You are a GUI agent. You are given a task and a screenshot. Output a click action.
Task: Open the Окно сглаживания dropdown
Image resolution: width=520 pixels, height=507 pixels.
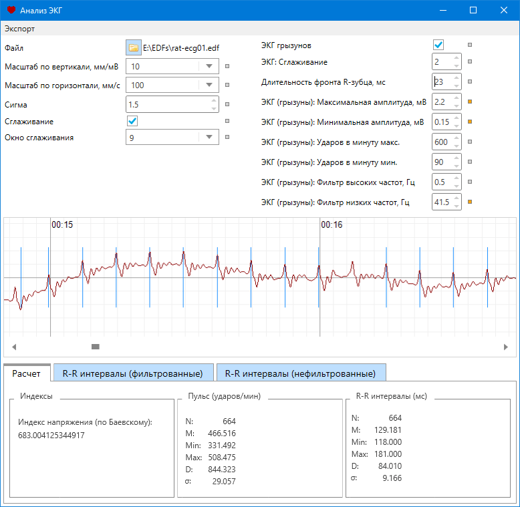(209, 137)
